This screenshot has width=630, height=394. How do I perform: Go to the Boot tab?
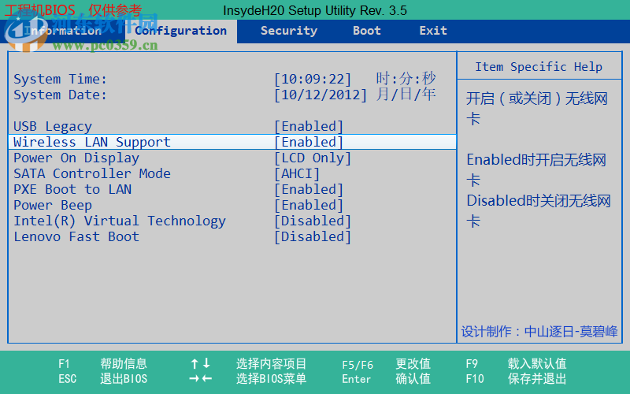(367, 31)
